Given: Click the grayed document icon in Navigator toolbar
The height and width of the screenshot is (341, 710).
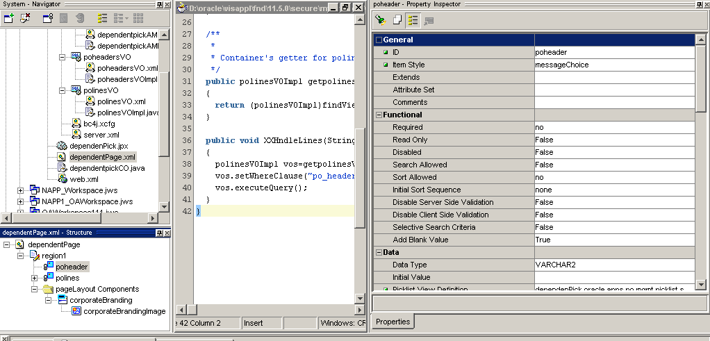Looking at the screenshot, I should point(64,19).
